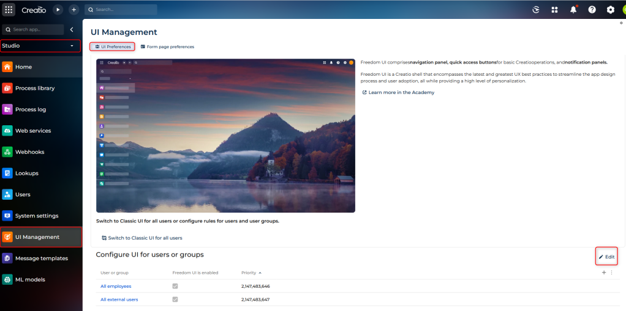
Task: Open Users section
Action: coord(41,194)
